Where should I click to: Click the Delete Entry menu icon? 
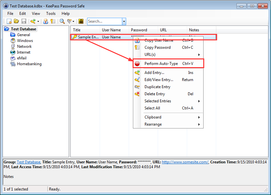[137, 94]
